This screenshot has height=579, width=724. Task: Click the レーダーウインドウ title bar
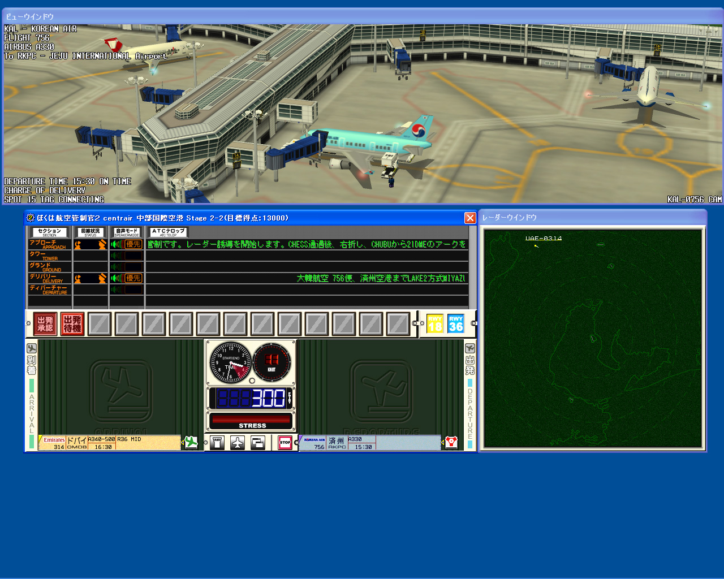click(x=593, y=217)
